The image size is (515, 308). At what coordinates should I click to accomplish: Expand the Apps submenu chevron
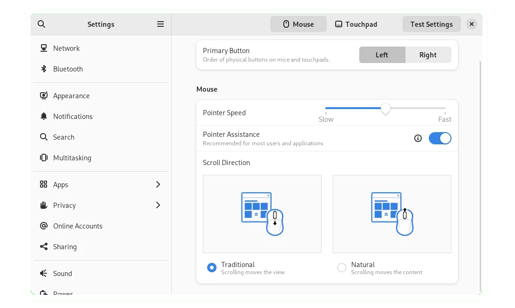(x=158, y=184)
